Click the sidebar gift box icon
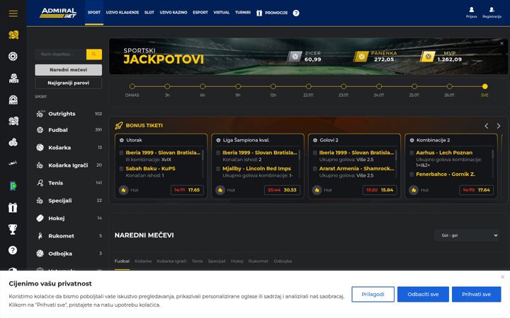 13,207
